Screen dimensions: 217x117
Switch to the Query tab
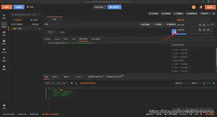point(57,39)
